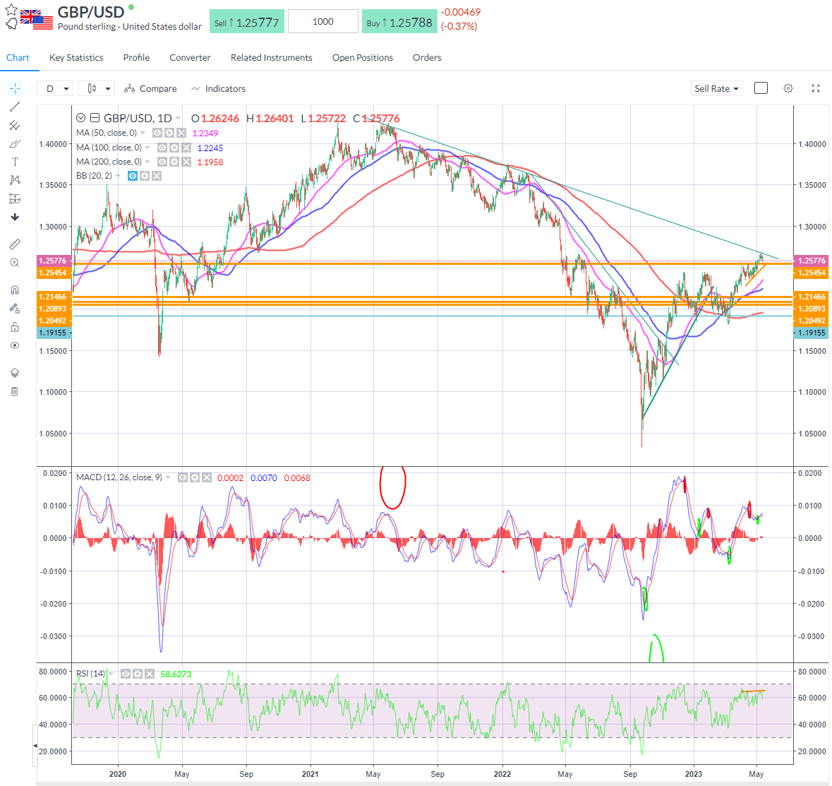Toggle stay in drawing mode
The image size is (832, 786).
coord(15,309)
